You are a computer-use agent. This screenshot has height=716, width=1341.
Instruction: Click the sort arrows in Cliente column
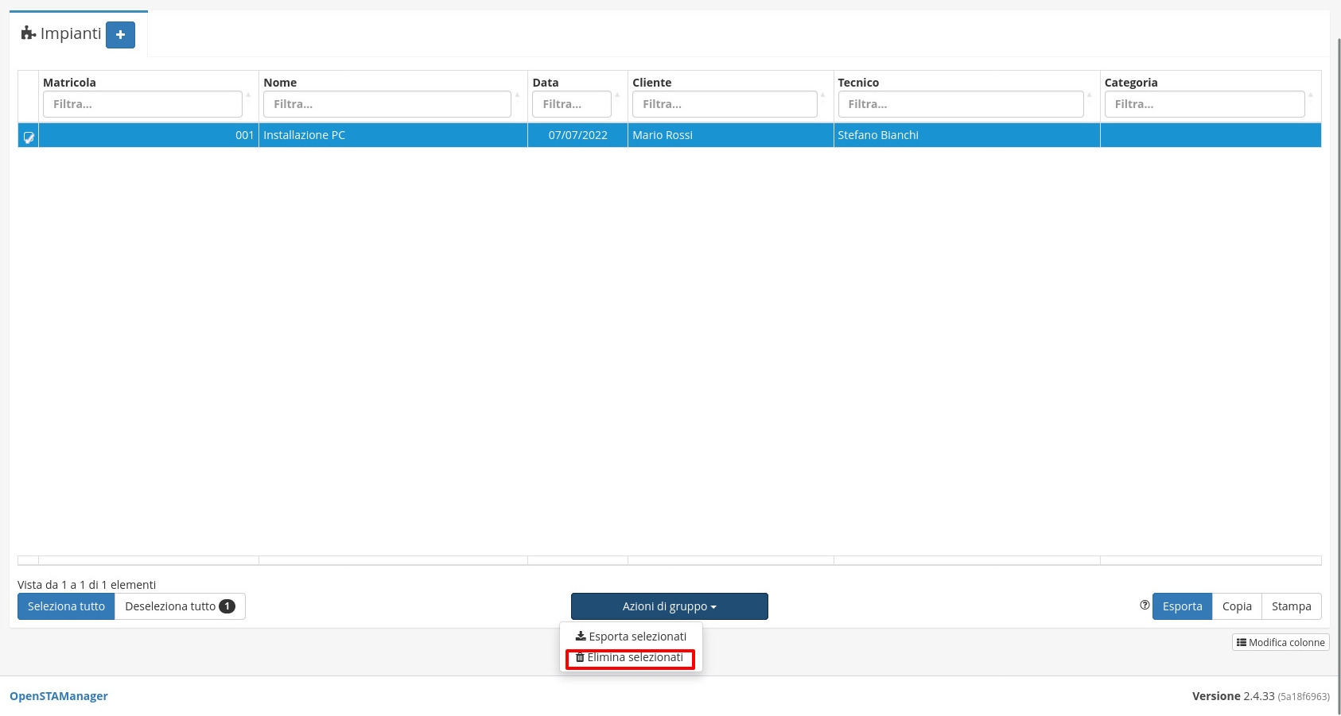tap(823, 95)
